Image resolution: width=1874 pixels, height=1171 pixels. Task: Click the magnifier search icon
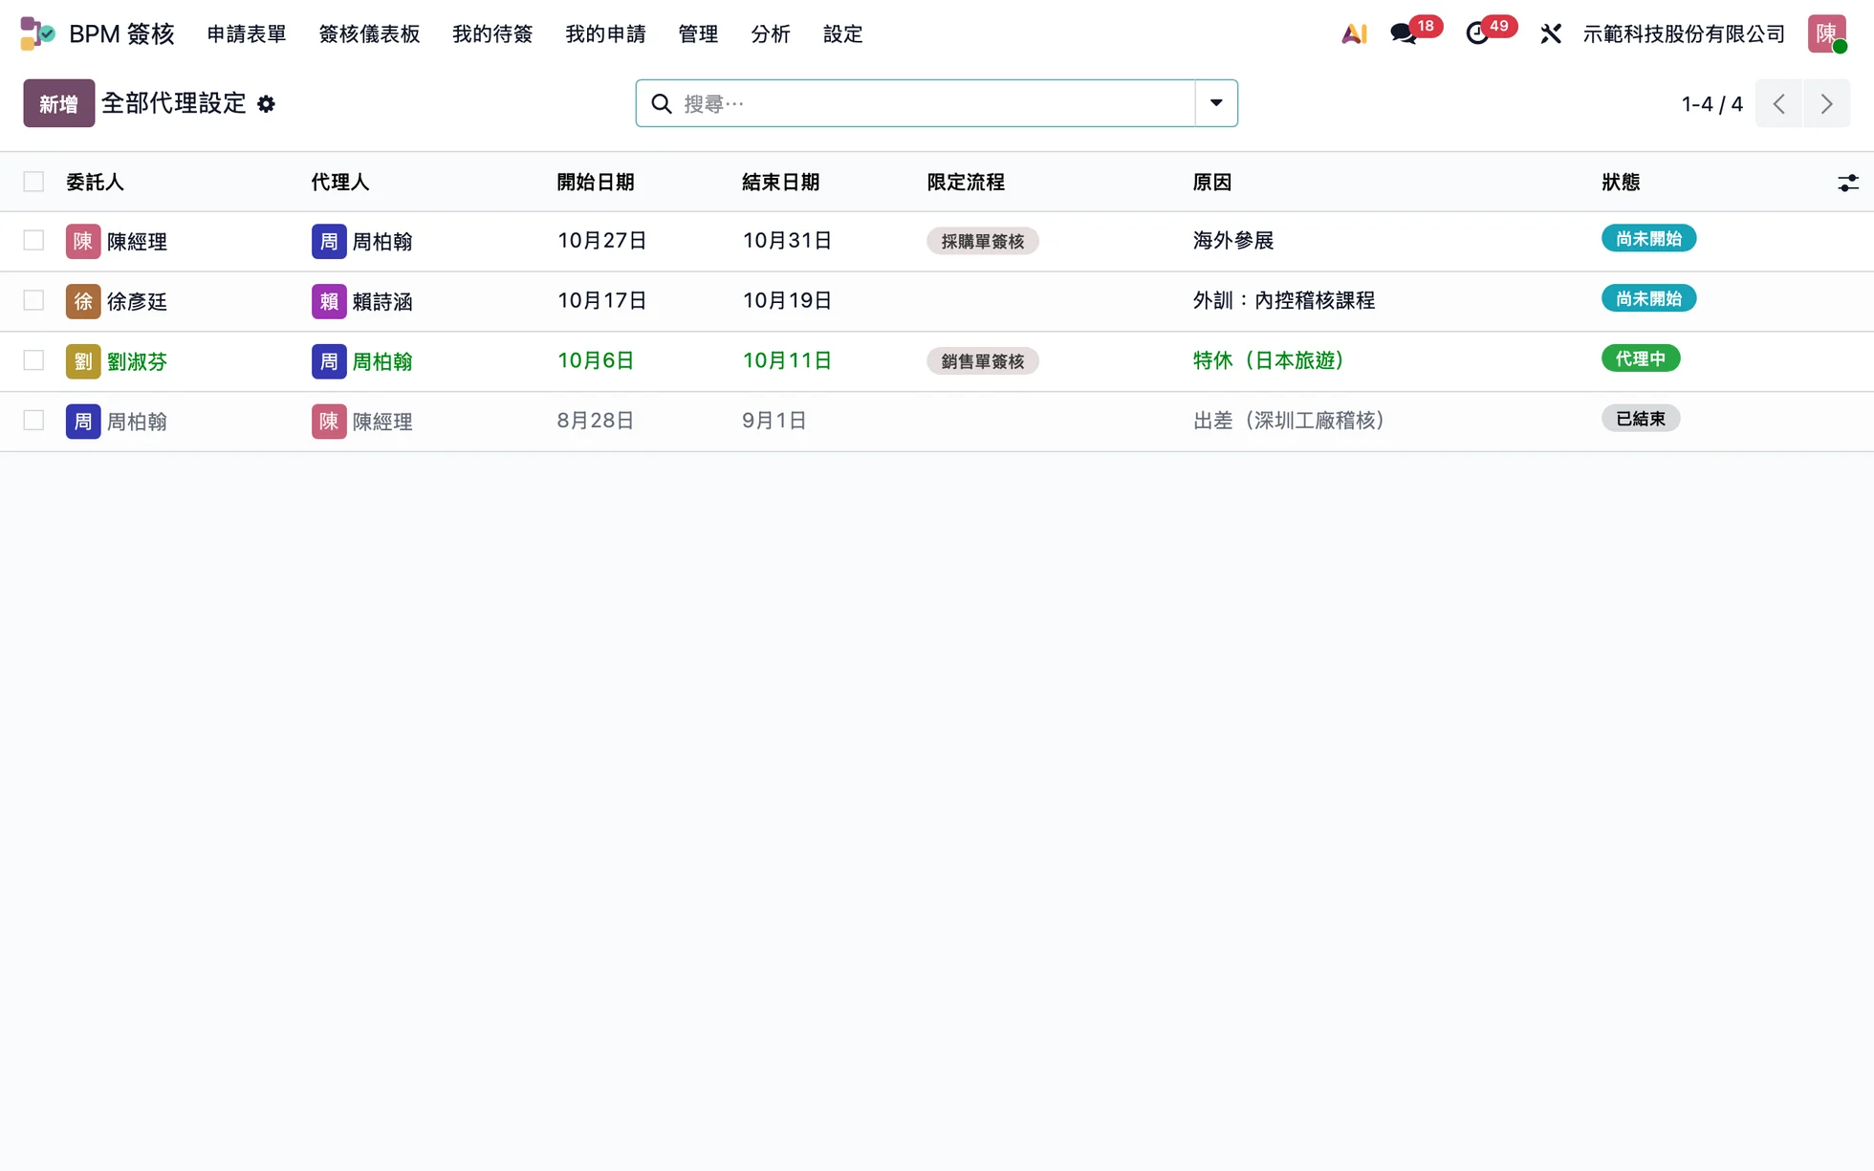click(662, 103)
